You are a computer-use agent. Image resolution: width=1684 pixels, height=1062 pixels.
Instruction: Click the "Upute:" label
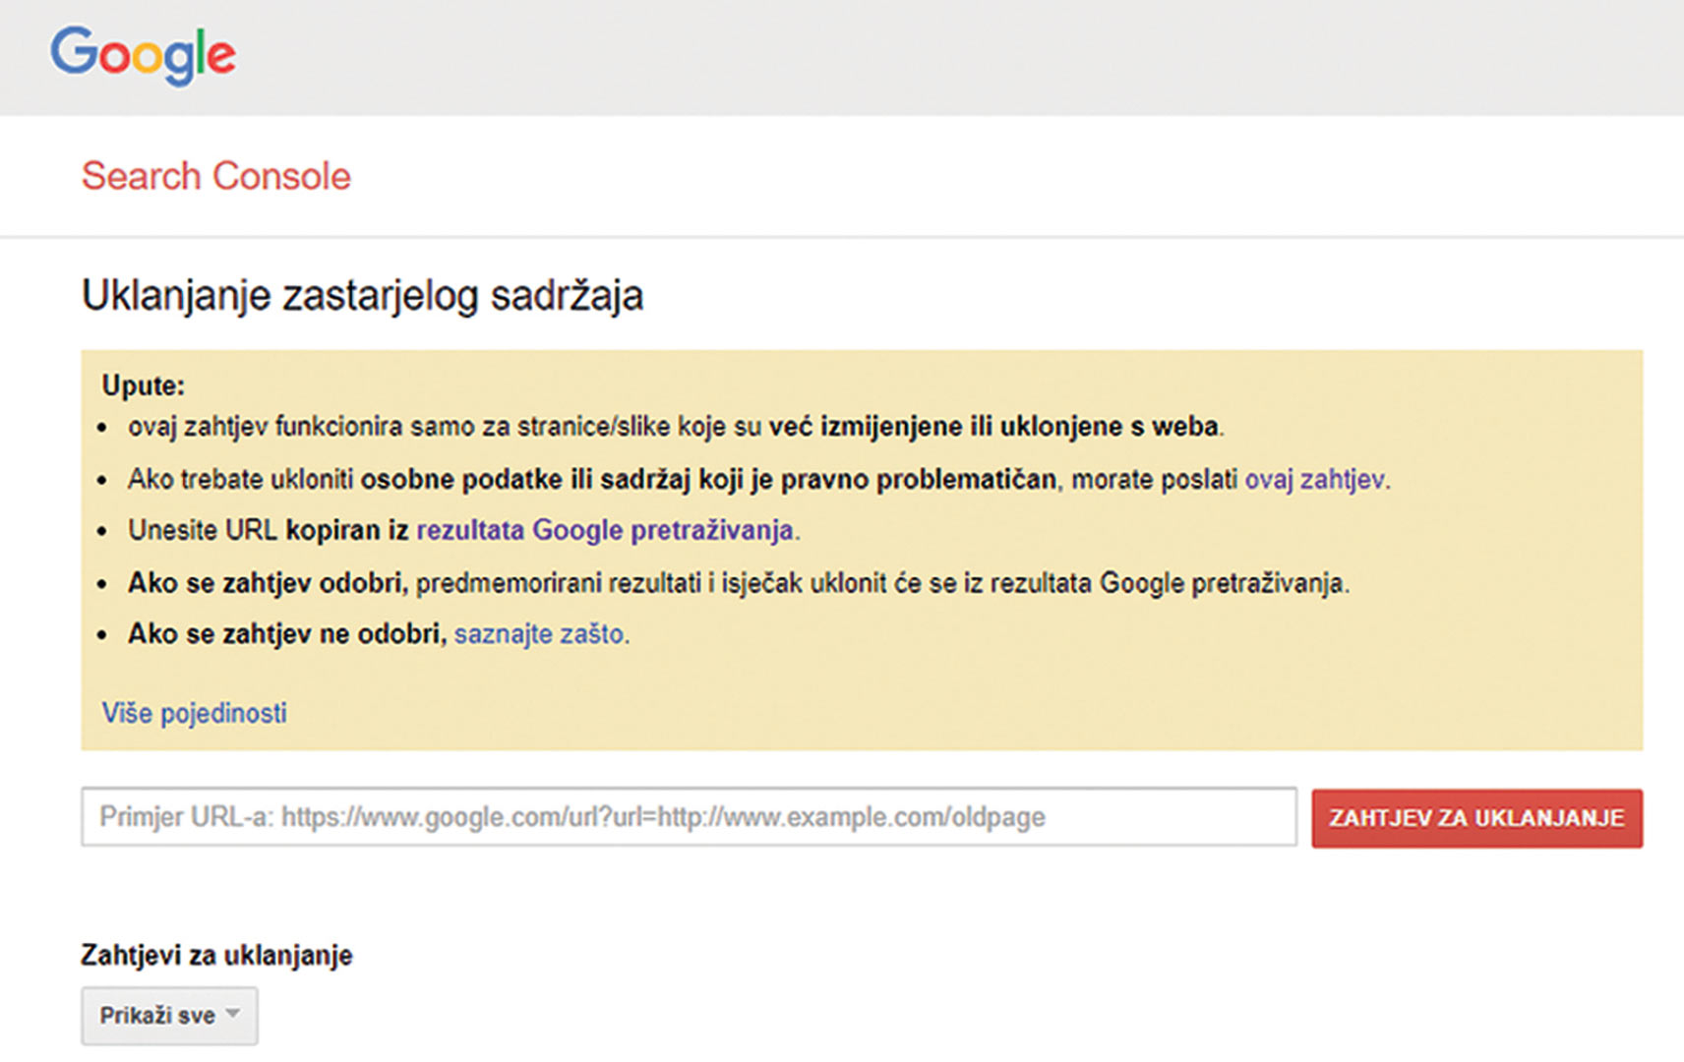coord(144,385)
